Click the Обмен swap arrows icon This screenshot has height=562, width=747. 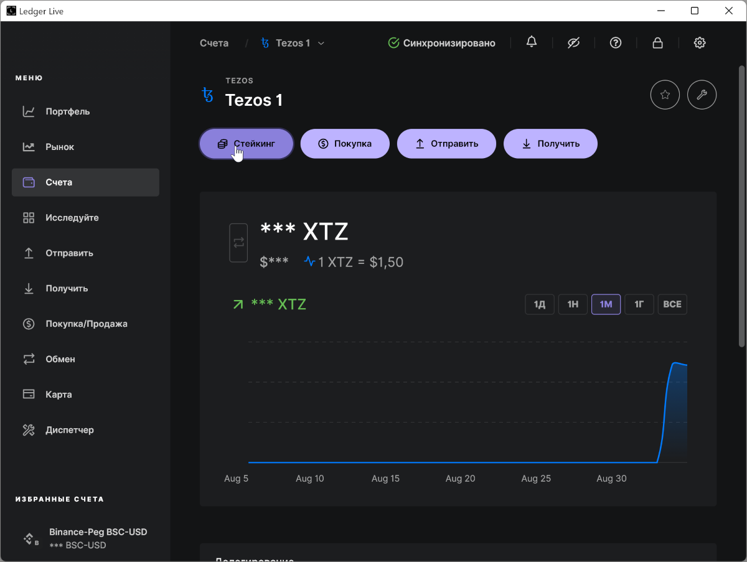[29, 359]
